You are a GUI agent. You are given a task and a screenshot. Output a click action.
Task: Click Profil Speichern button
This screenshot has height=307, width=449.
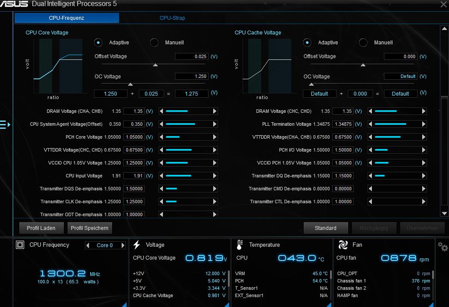[x=90, y=228]
